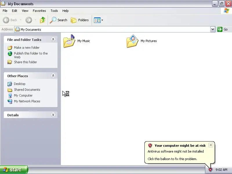Expand the Views dropdown arrow
Viewport: 232px width, 174px height.
tap(102, 20)
